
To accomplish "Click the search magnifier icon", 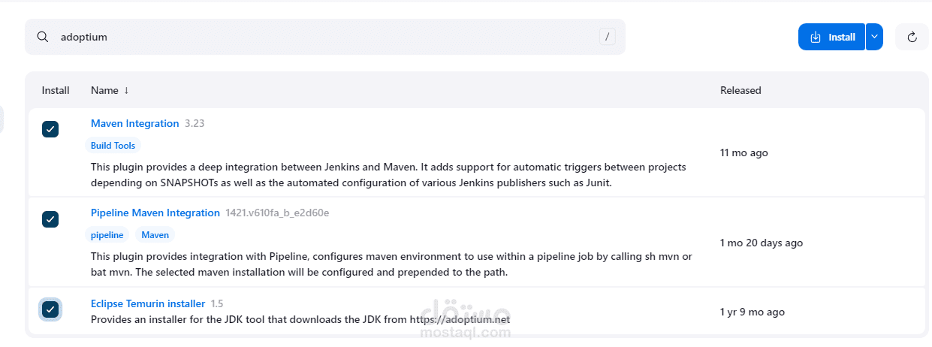I will coord(44,37).
